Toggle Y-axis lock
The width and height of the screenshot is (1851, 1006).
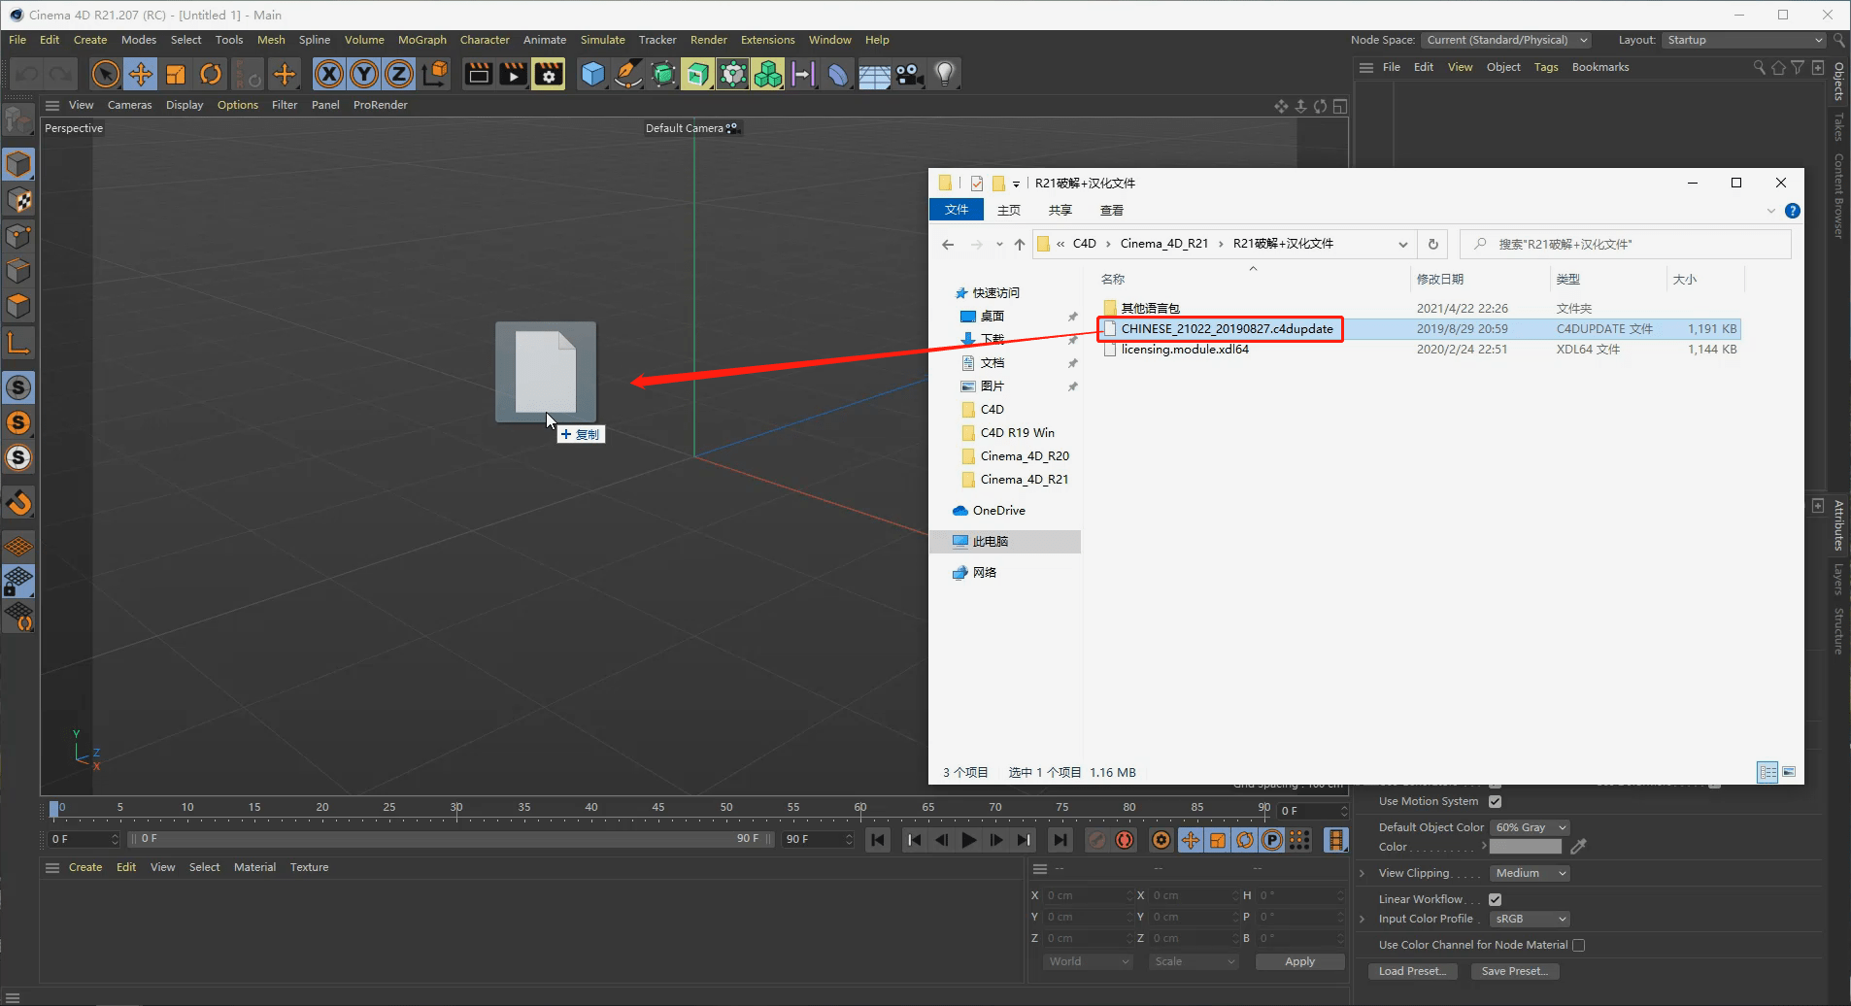coord(364,74)
